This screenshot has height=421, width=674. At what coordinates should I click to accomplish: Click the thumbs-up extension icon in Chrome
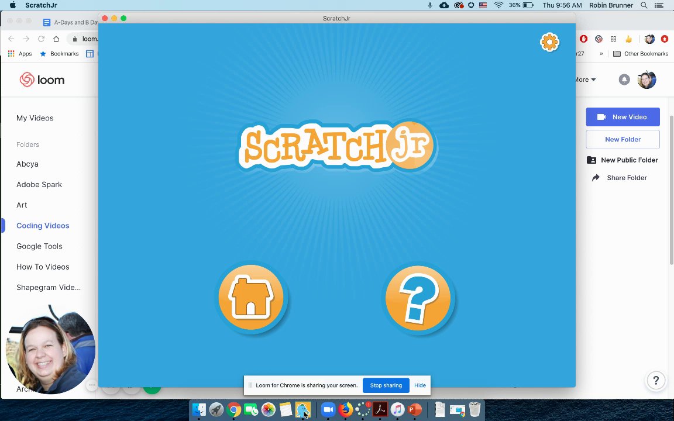[x=628, y=39]
